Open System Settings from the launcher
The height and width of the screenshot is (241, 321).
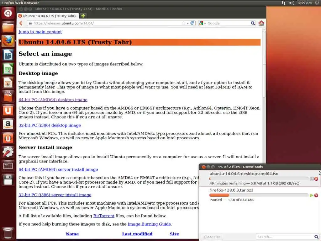tap(8, 152)
